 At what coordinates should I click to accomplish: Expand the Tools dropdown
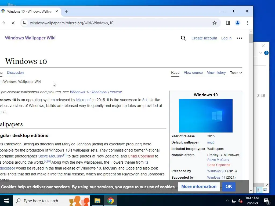(236, 73)
